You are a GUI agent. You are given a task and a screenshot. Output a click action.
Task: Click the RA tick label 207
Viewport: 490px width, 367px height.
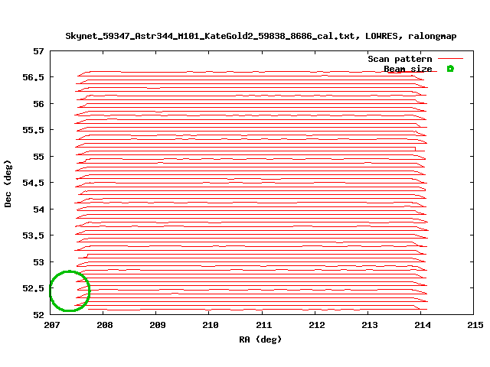click(52, 325)
